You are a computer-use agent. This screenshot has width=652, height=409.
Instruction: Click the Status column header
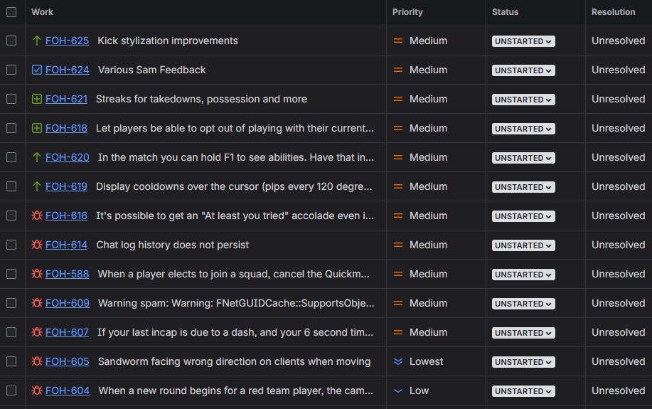coord(505,12)
